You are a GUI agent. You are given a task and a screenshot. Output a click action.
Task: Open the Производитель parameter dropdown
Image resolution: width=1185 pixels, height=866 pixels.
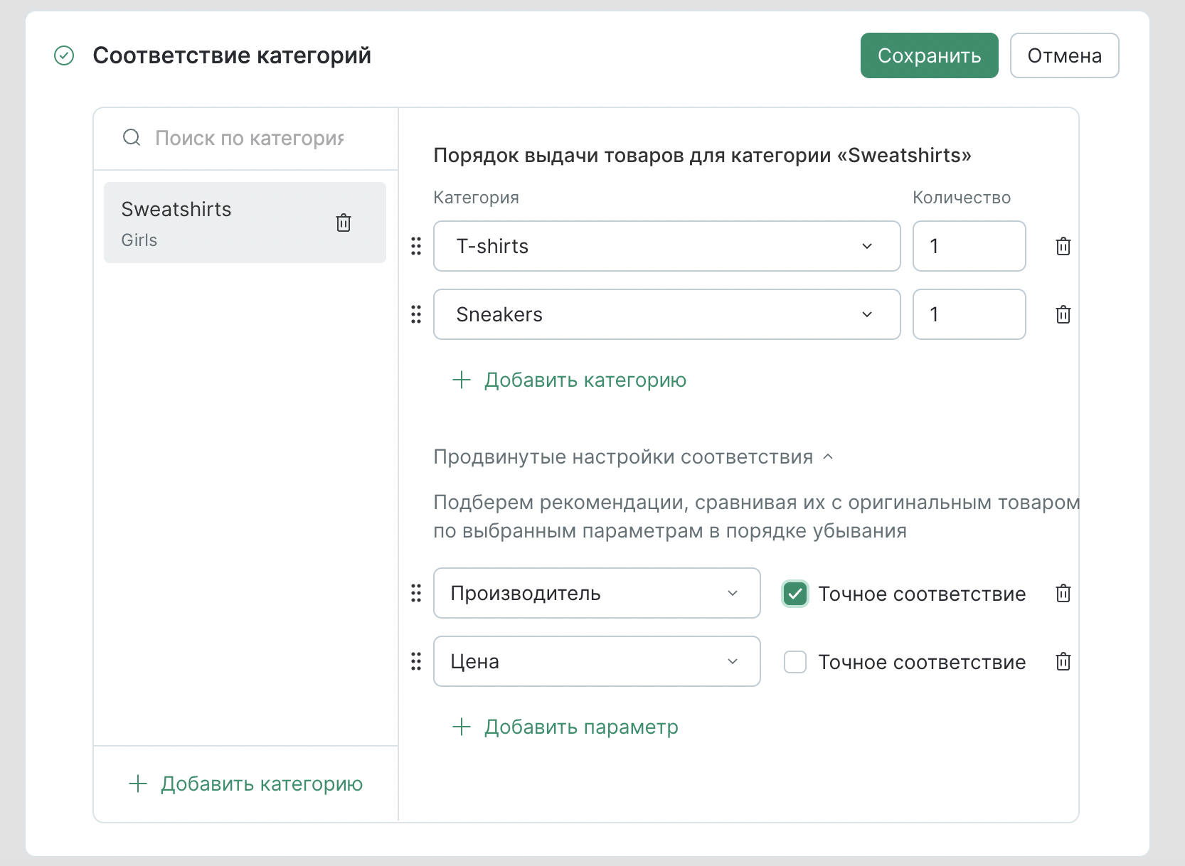(597, 593)
